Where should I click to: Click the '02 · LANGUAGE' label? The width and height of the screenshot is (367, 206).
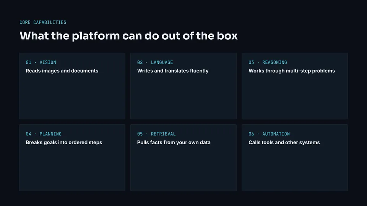[x=155, y=62]
